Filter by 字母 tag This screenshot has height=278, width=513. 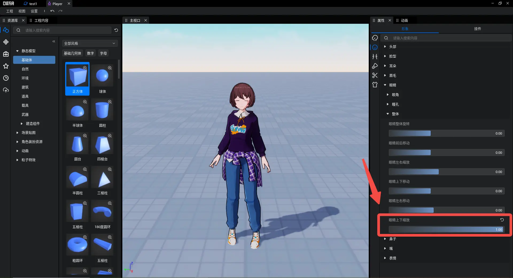point(103,53)
